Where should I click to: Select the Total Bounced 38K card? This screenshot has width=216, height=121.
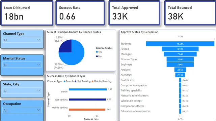(x=190, y=13)
